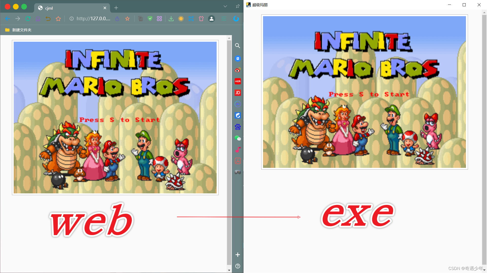Viewport: 487px width, 273px height.
Task: Open the hamburger main menu
Action: tap(224, 19)
